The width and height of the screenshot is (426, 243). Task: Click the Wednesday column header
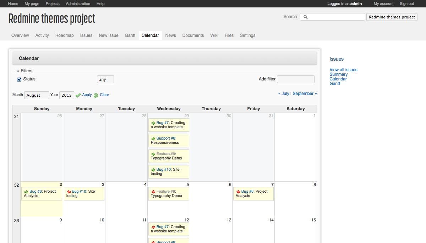click(169, 109)
